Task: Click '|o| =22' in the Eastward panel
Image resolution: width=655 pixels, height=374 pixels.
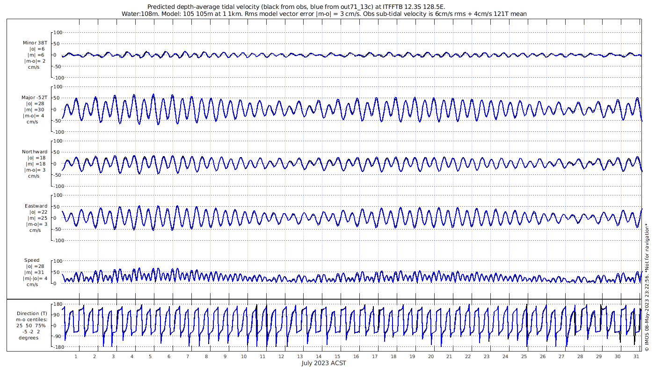Action: pyautogui.click(x=36, y=212)
